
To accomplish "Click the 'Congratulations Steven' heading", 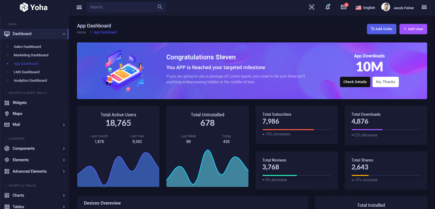I will pyautogui.click(x=201, y=57).
